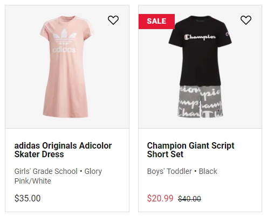Open the pink adidas dress product image

coord(66,67)
